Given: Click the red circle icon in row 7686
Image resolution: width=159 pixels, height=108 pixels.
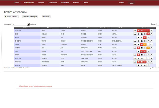Looking at the screenshot, I should (x=142, y=52).
